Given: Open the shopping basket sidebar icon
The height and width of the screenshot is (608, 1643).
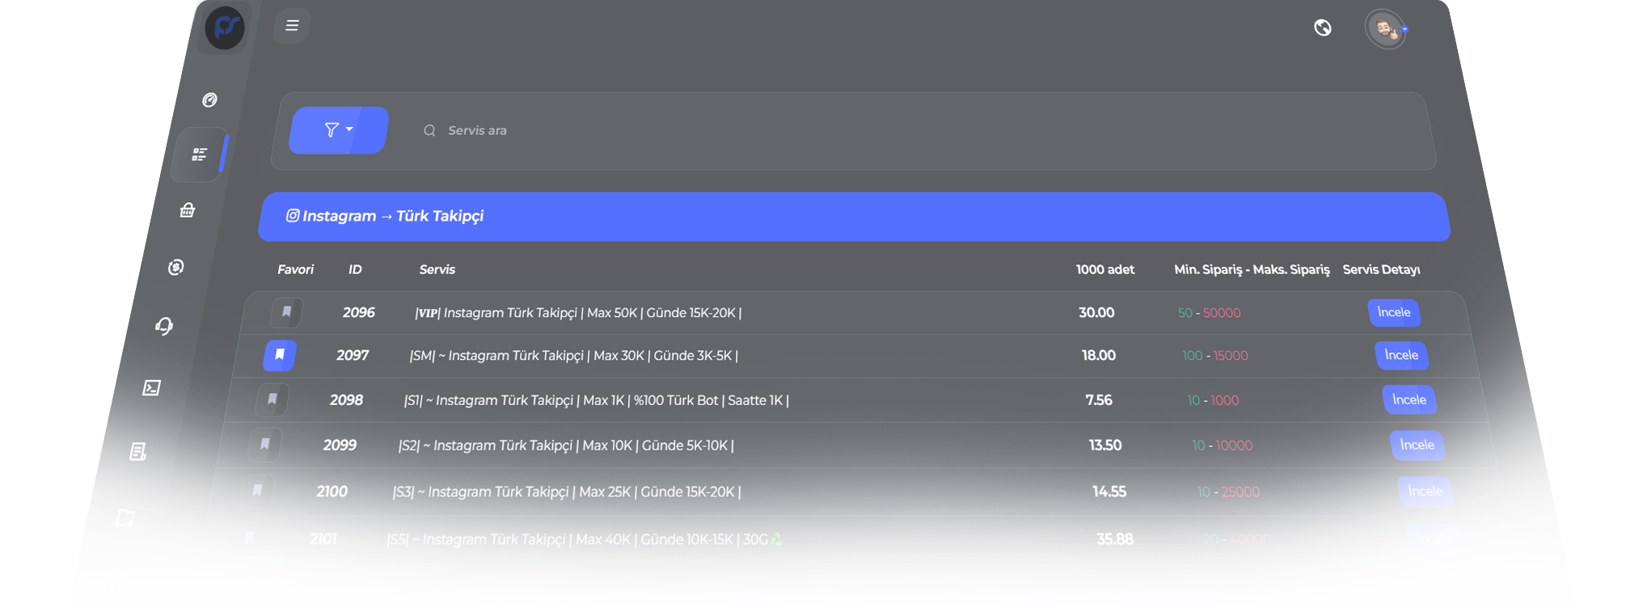Looking at the screenshot, I should pyautogui.click(x=188, y=210).
